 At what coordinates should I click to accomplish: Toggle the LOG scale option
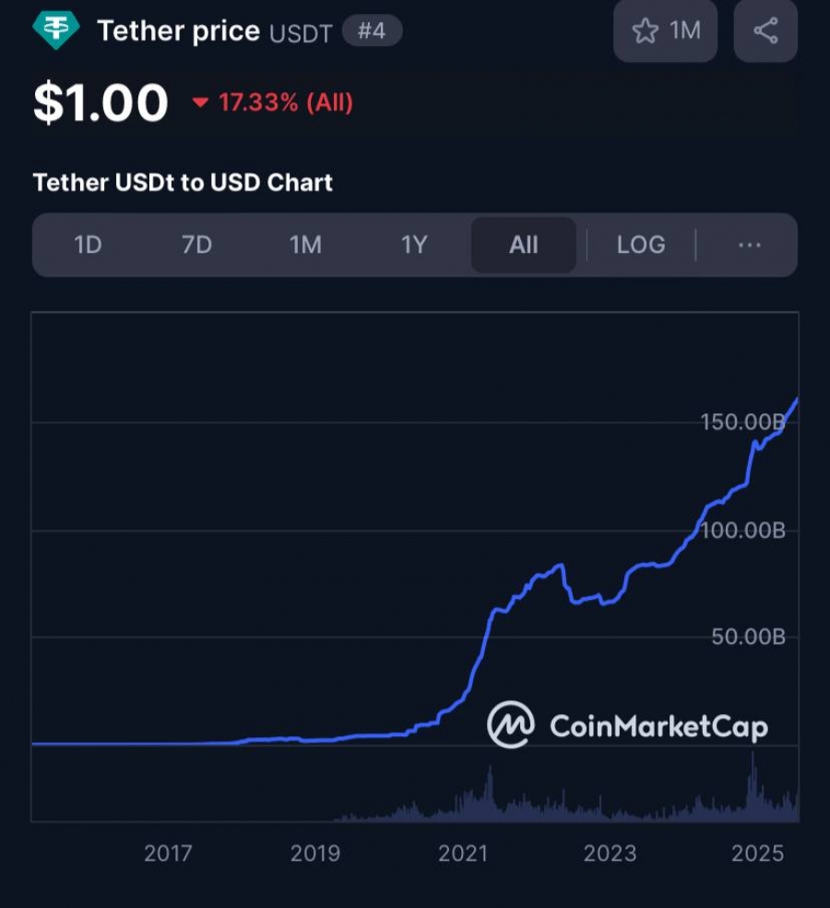point(641,245)
